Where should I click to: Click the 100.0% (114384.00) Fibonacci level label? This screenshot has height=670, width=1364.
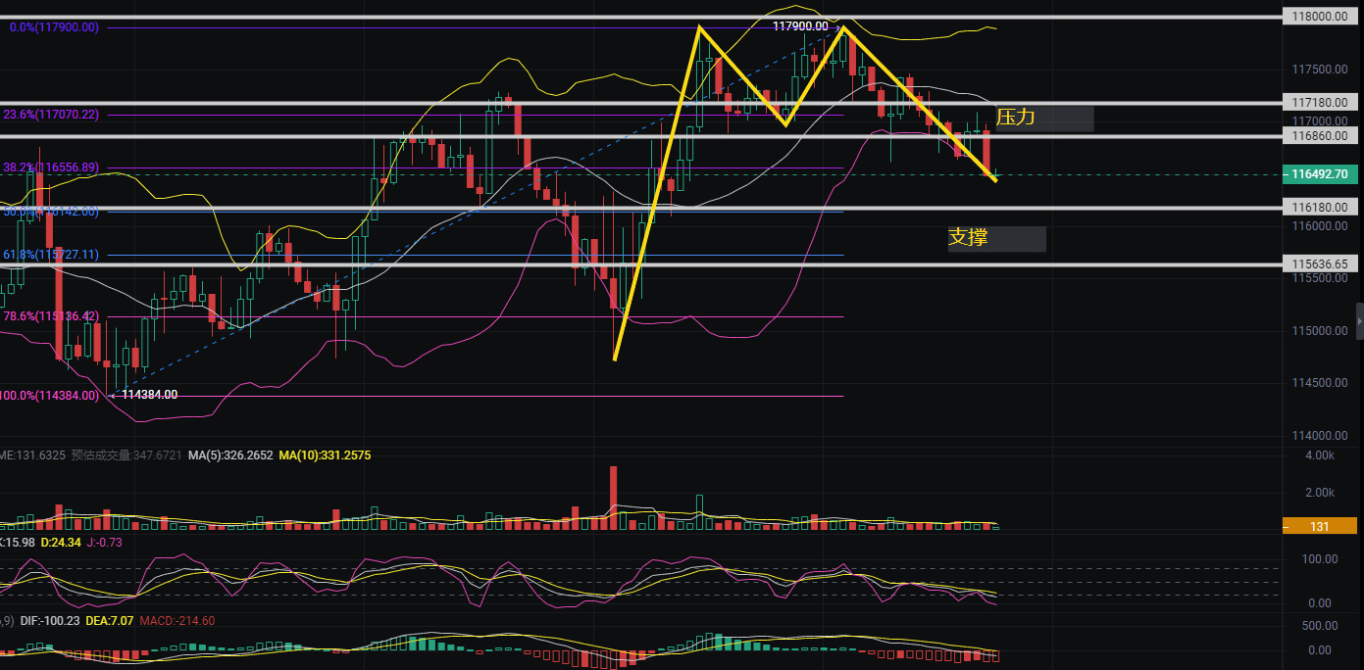49,396
